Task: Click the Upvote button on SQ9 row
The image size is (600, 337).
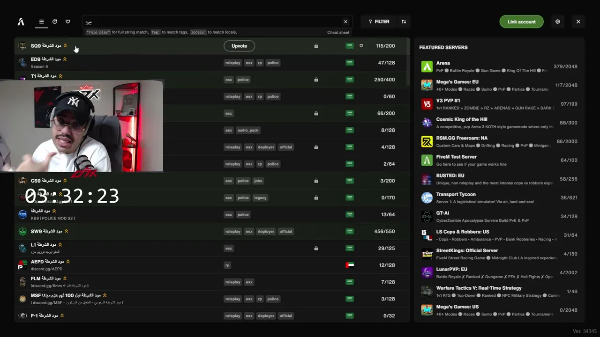Action: (x=239, y=46)
